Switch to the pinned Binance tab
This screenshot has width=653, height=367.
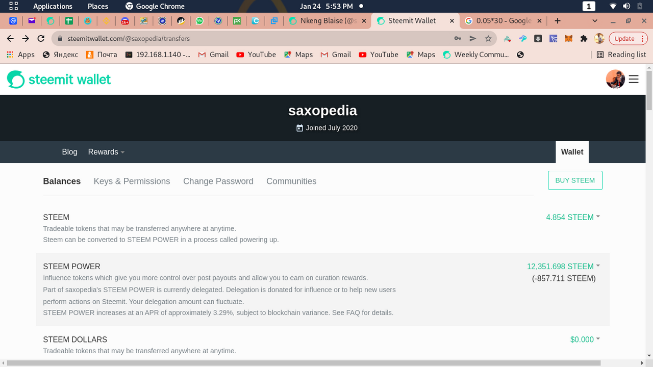pos(107,21)
